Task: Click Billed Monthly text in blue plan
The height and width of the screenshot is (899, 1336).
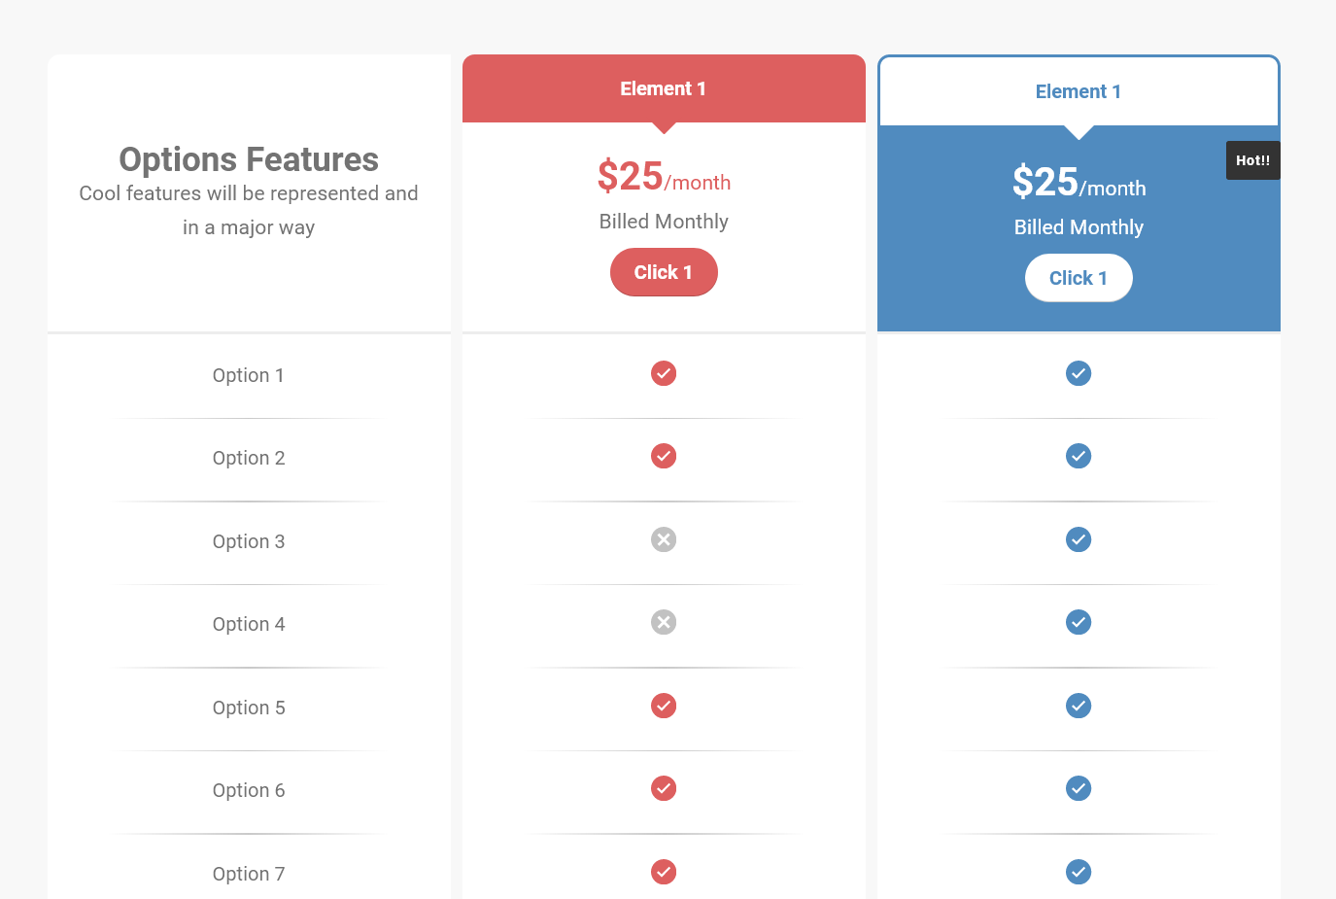Action: click(1079, 227)
